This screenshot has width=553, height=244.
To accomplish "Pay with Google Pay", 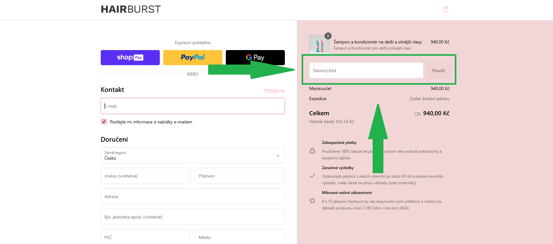I will coord(255,58).
